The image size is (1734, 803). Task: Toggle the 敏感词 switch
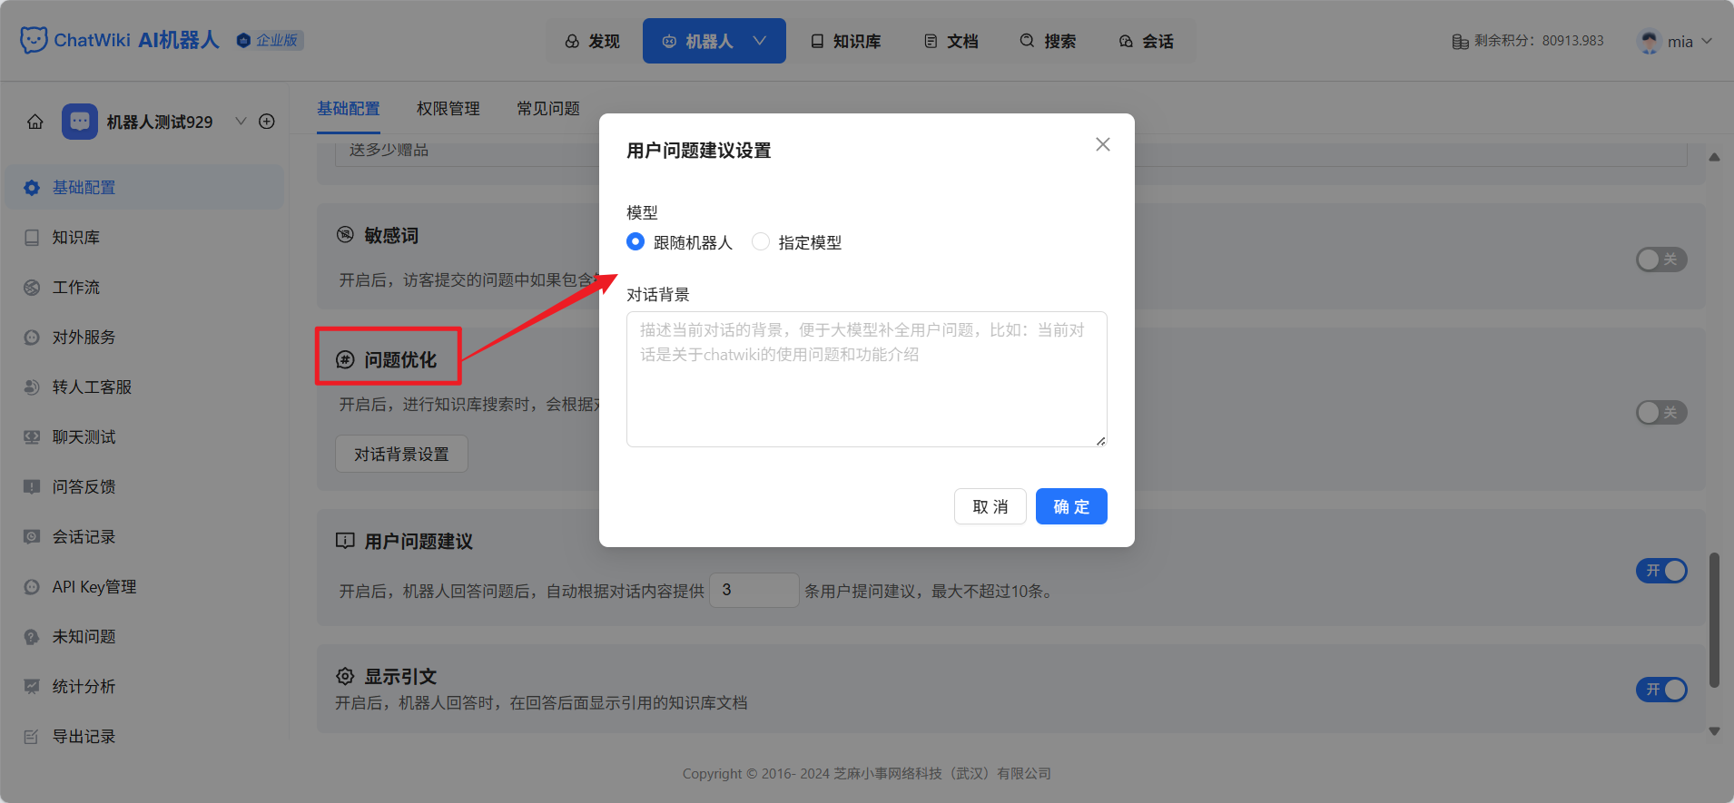1661,260
